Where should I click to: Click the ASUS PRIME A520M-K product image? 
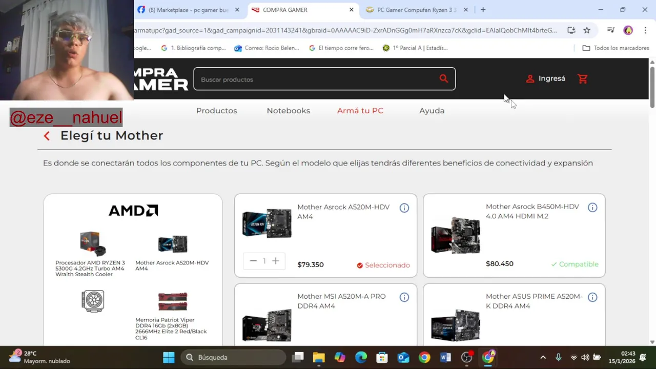click(x=455, y=325)
